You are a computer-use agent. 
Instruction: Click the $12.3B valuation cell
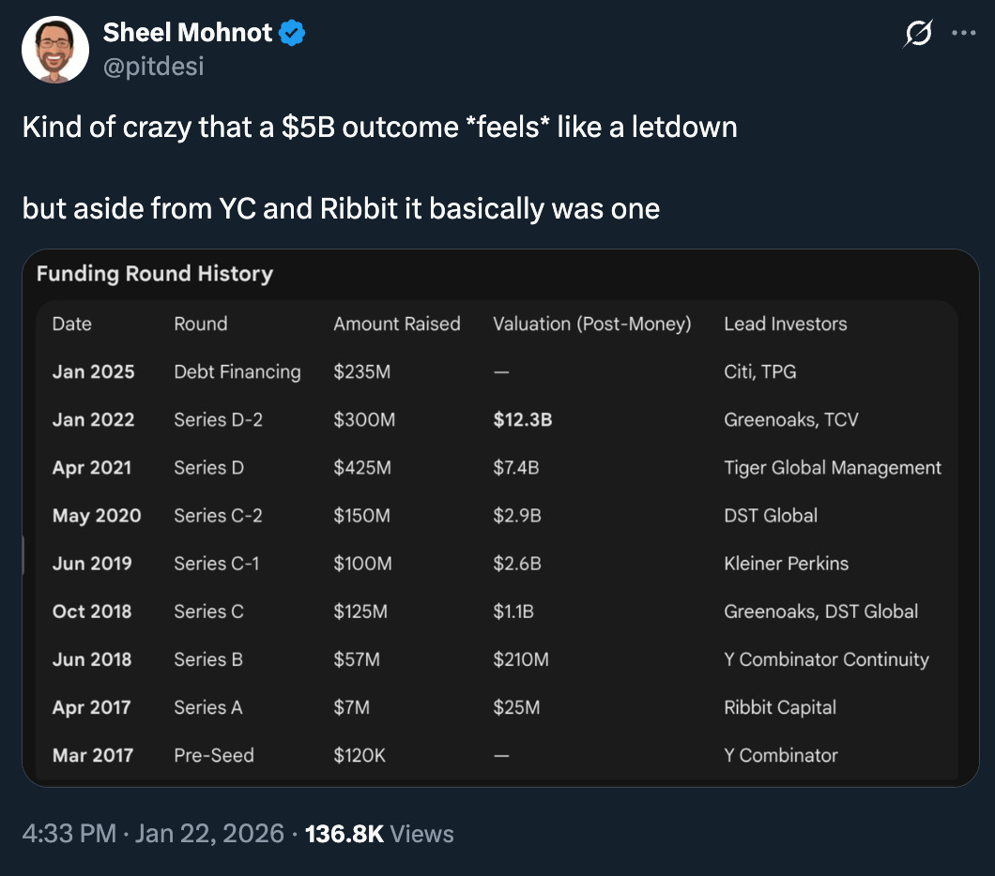pyautogui.click(x=522, y=419)
